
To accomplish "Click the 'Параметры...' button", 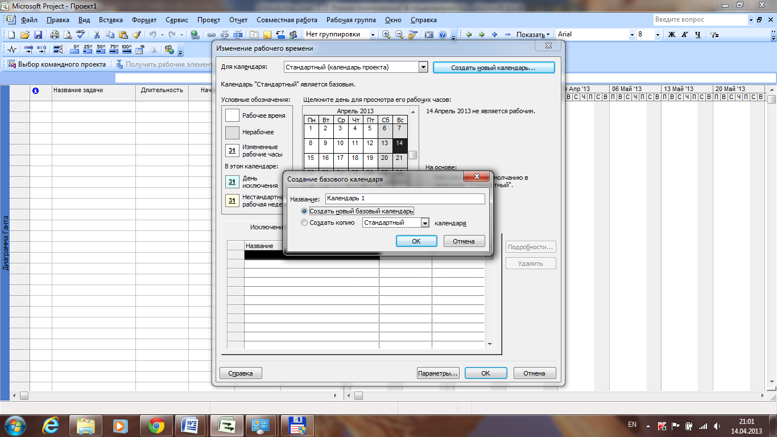I will [438, 373].
